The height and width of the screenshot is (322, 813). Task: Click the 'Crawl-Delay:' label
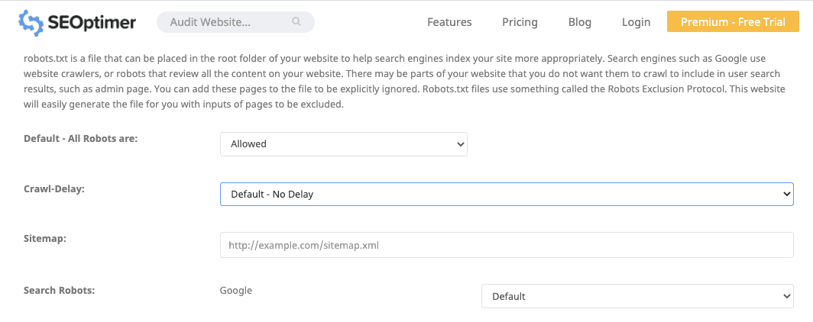53,188
